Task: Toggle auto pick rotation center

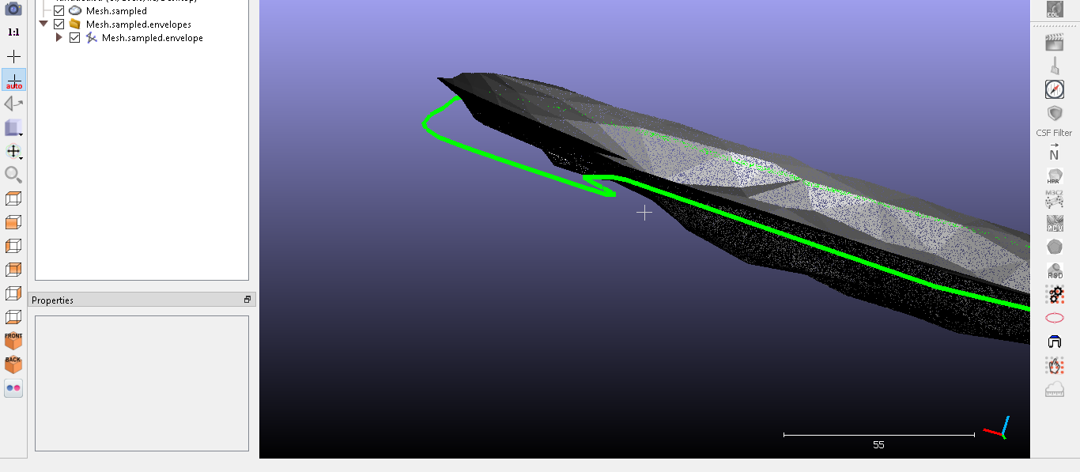Action: 13,80
